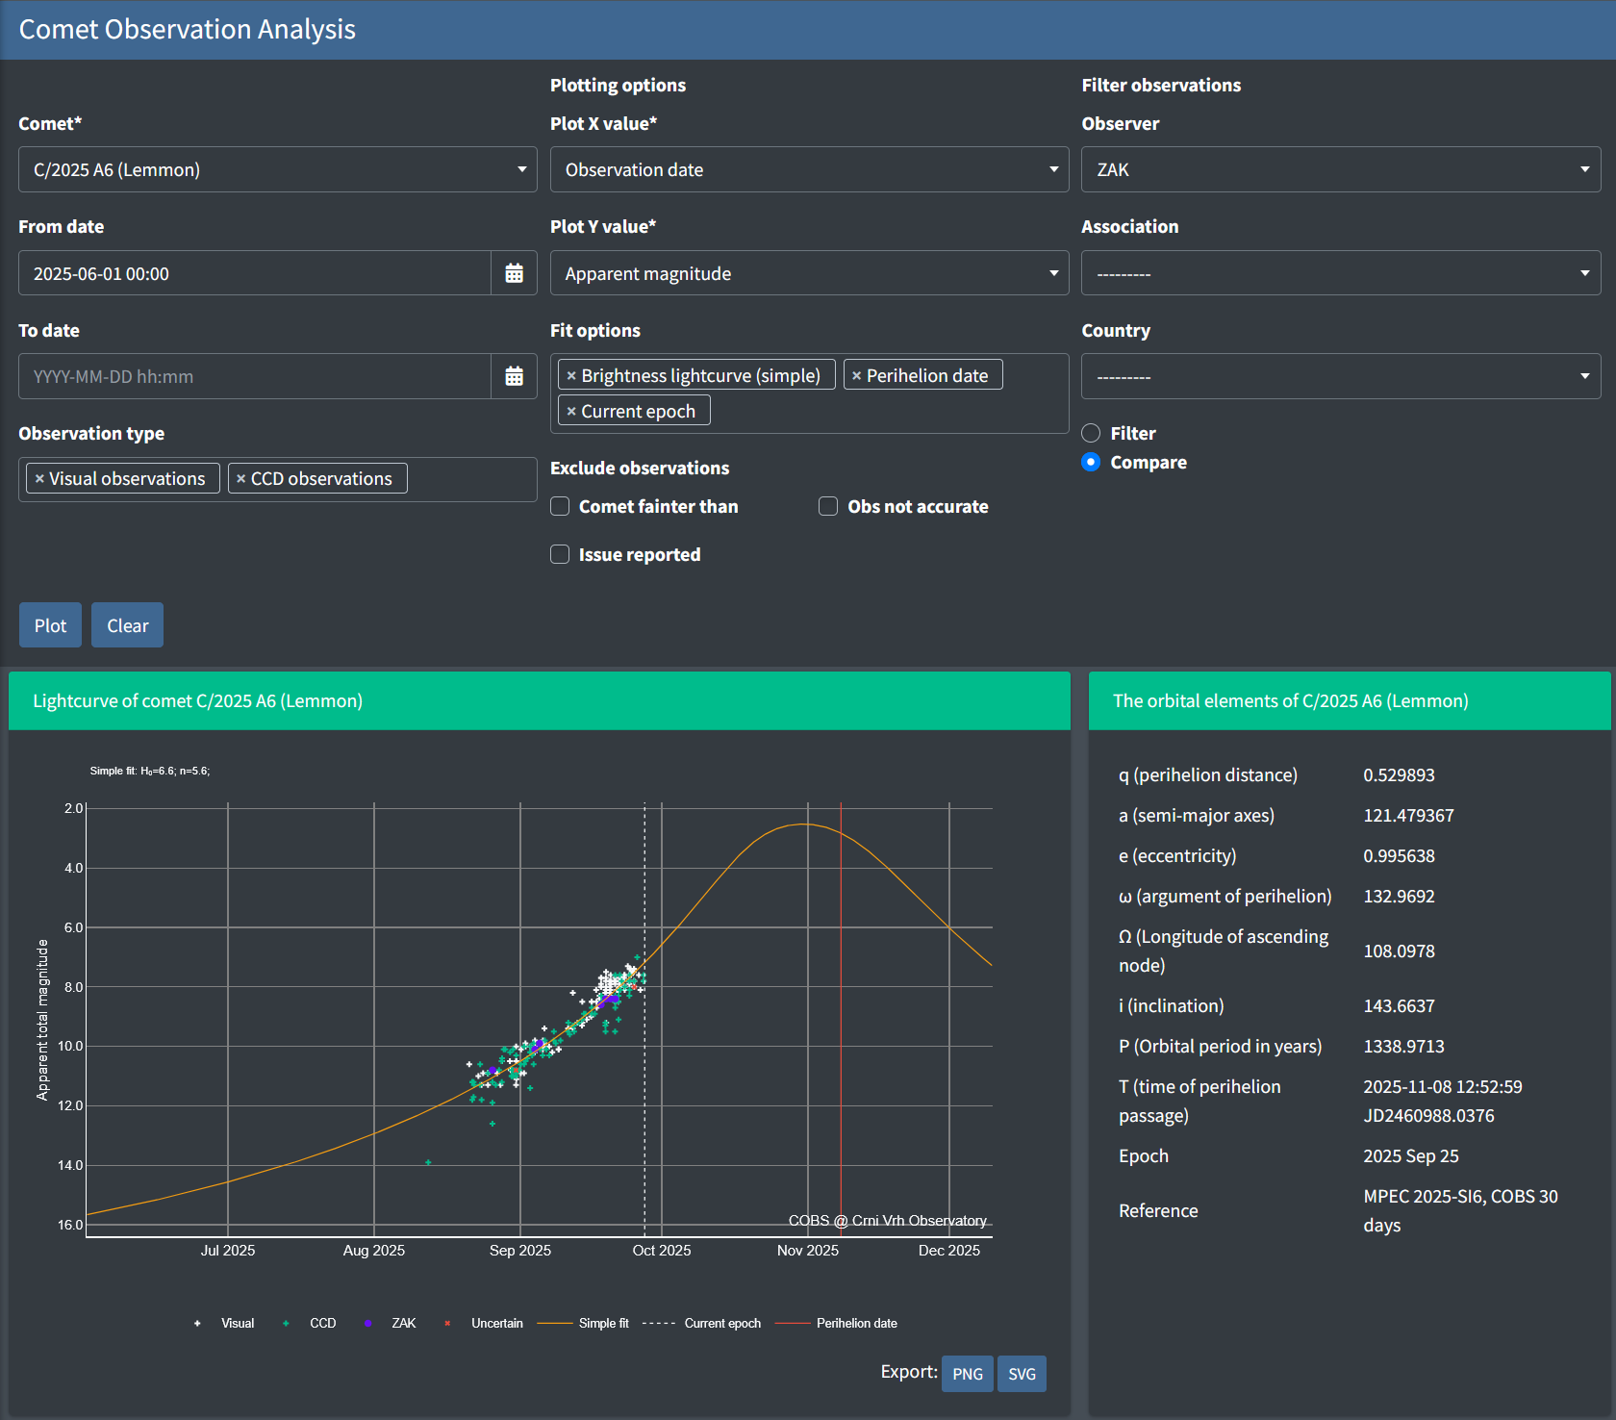This screenshot has height=1420, width=1616.
Task: Remove the Perihelion date fit option
Action: click(x=856, y=376)
